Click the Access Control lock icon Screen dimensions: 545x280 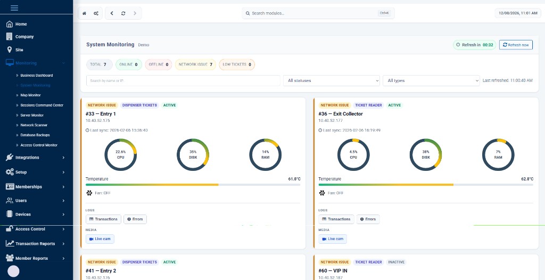[10, 229]
